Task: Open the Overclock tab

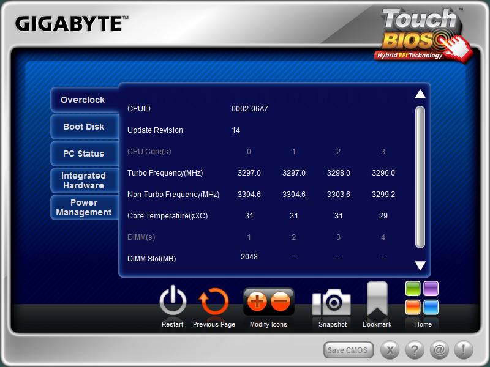Action: [x=85, y=100]
